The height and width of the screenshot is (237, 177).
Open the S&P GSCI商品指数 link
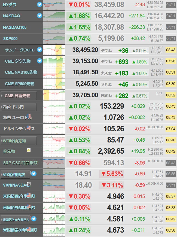click(x=20, y=163)
